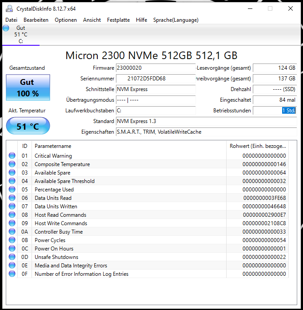Screen dimensions: 303x310
Task: Click the 51 °C temperature button
Action: [28, 126]
